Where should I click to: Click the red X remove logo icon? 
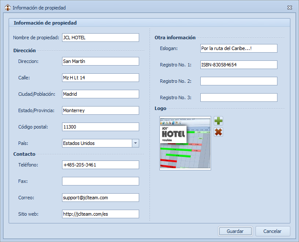pos(218,132)
